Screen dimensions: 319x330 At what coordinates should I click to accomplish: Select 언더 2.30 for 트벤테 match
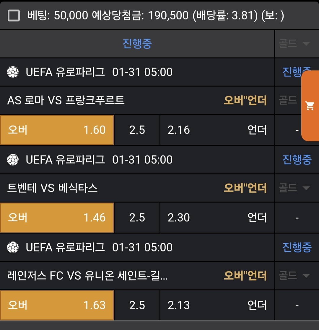coord(217,218)
